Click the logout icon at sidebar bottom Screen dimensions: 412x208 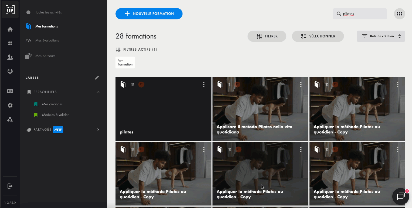10,186
